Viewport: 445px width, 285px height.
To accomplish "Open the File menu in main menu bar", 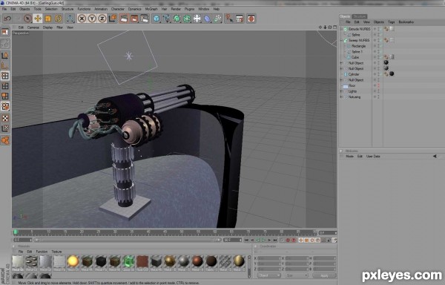I will (4, 9).
